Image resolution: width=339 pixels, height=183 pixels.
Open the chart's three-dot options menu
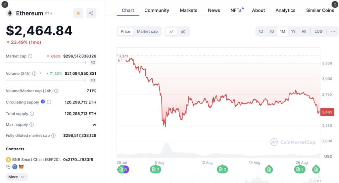333,31
